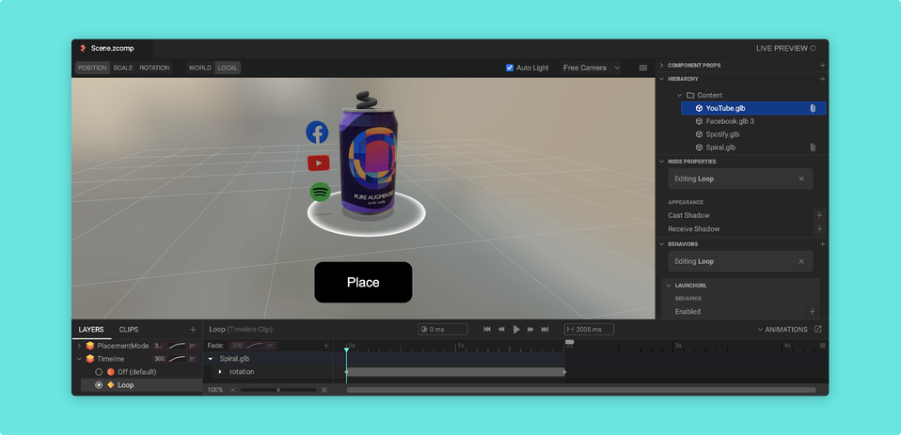Click the Facebook icon in the scene

coord(317,132)
